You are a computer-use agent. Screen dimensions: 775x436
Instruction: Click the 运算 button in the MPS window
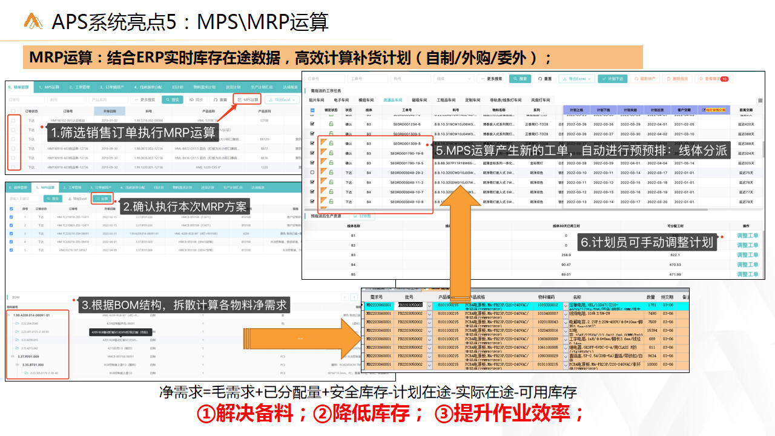pyautogui.click(x=104, y=198)
